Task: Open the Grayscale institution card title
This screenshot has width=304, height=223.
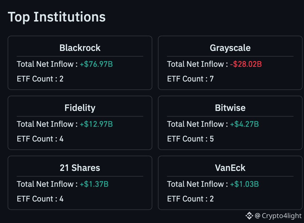Action: [230, 48]
